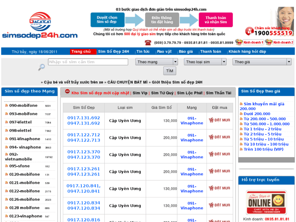Open the Sim Số Đẹp 24H menu item
Screen dimensions: 296x222
click(x=114, y=52)
